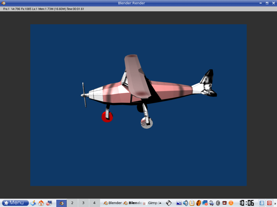The height and width of the screenshot is (207, 277).
Task: Select active desktop 1 in the pager
Action: 61,203
